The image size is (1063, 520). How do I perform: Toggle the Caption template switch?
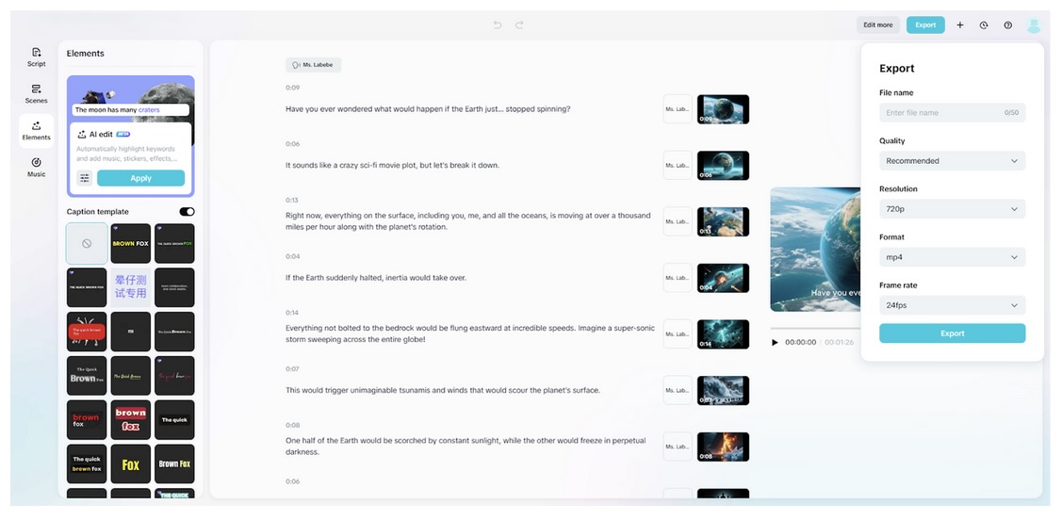[x=187, y=212]
